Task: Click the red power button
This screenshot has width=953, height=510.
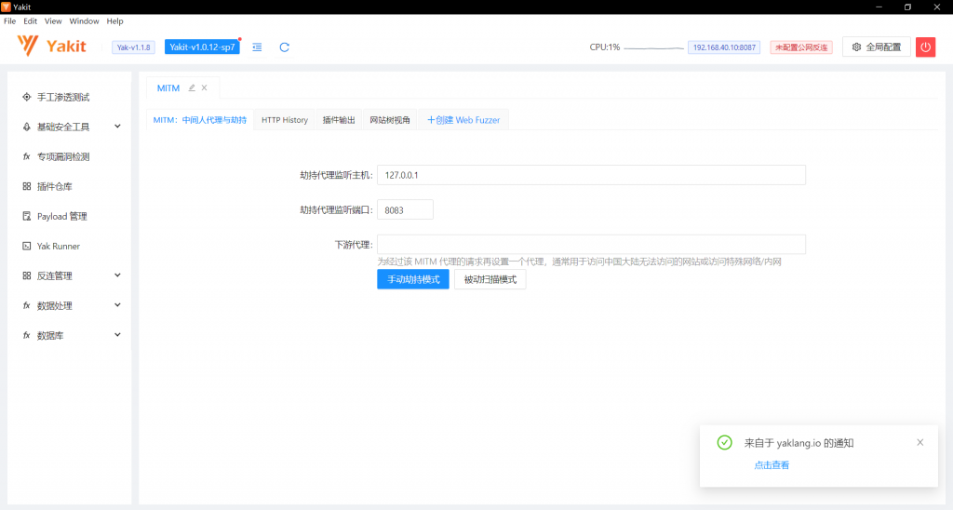Action: coord(925,47)
